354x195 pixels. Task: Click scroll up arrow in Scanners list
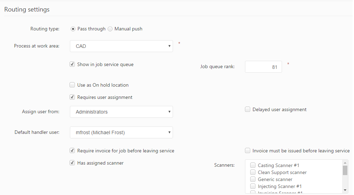click(x=345, y=163)
